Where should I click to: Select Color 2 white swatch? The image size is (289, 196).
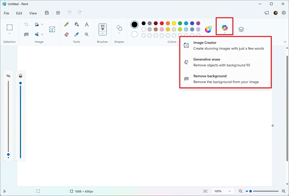pos(135,34)
